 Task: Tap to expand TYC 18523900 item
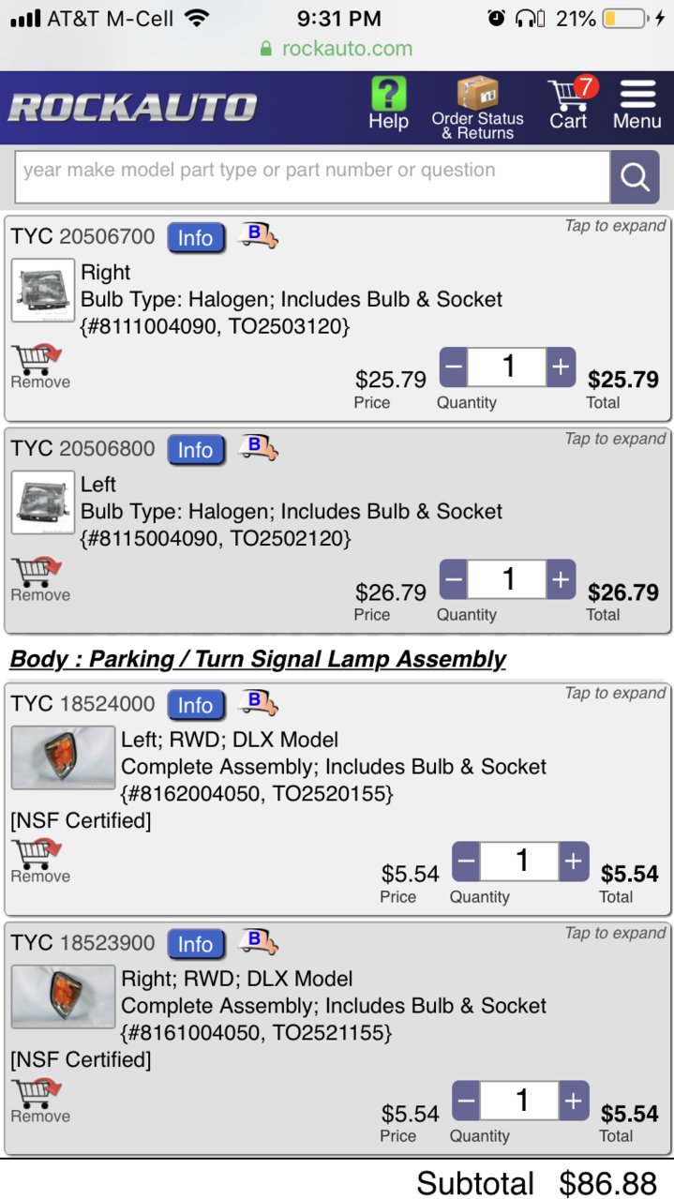pyautogui.click(x=615, y=933)
